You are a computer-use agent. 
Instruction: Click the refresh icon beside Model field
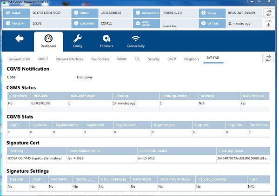coord(269,13)
